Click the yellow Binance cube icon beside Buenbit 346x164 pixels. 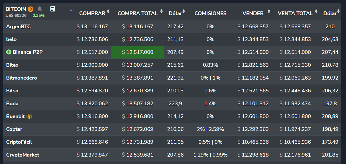[x=29, y=116]
